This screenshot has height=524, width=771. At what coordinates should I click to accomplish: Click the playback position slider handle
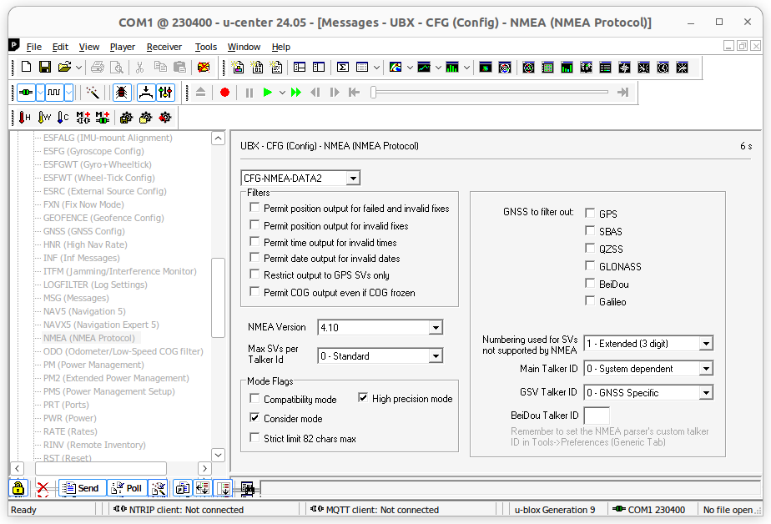[373, 93]
